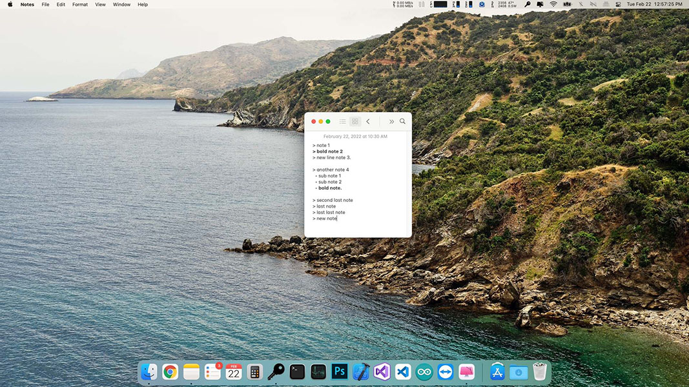Image resolution: width=689 pixels, height=387 pixels.
Task: Launch Visual Studio Code from the Dock
Action: [x=403, y=372]
